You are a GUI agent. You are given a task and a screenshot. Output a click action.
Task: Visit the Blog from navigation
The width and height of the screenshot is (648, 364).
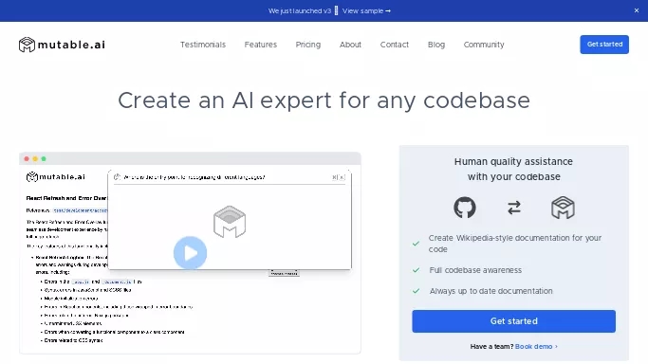[x=436, y=45]
